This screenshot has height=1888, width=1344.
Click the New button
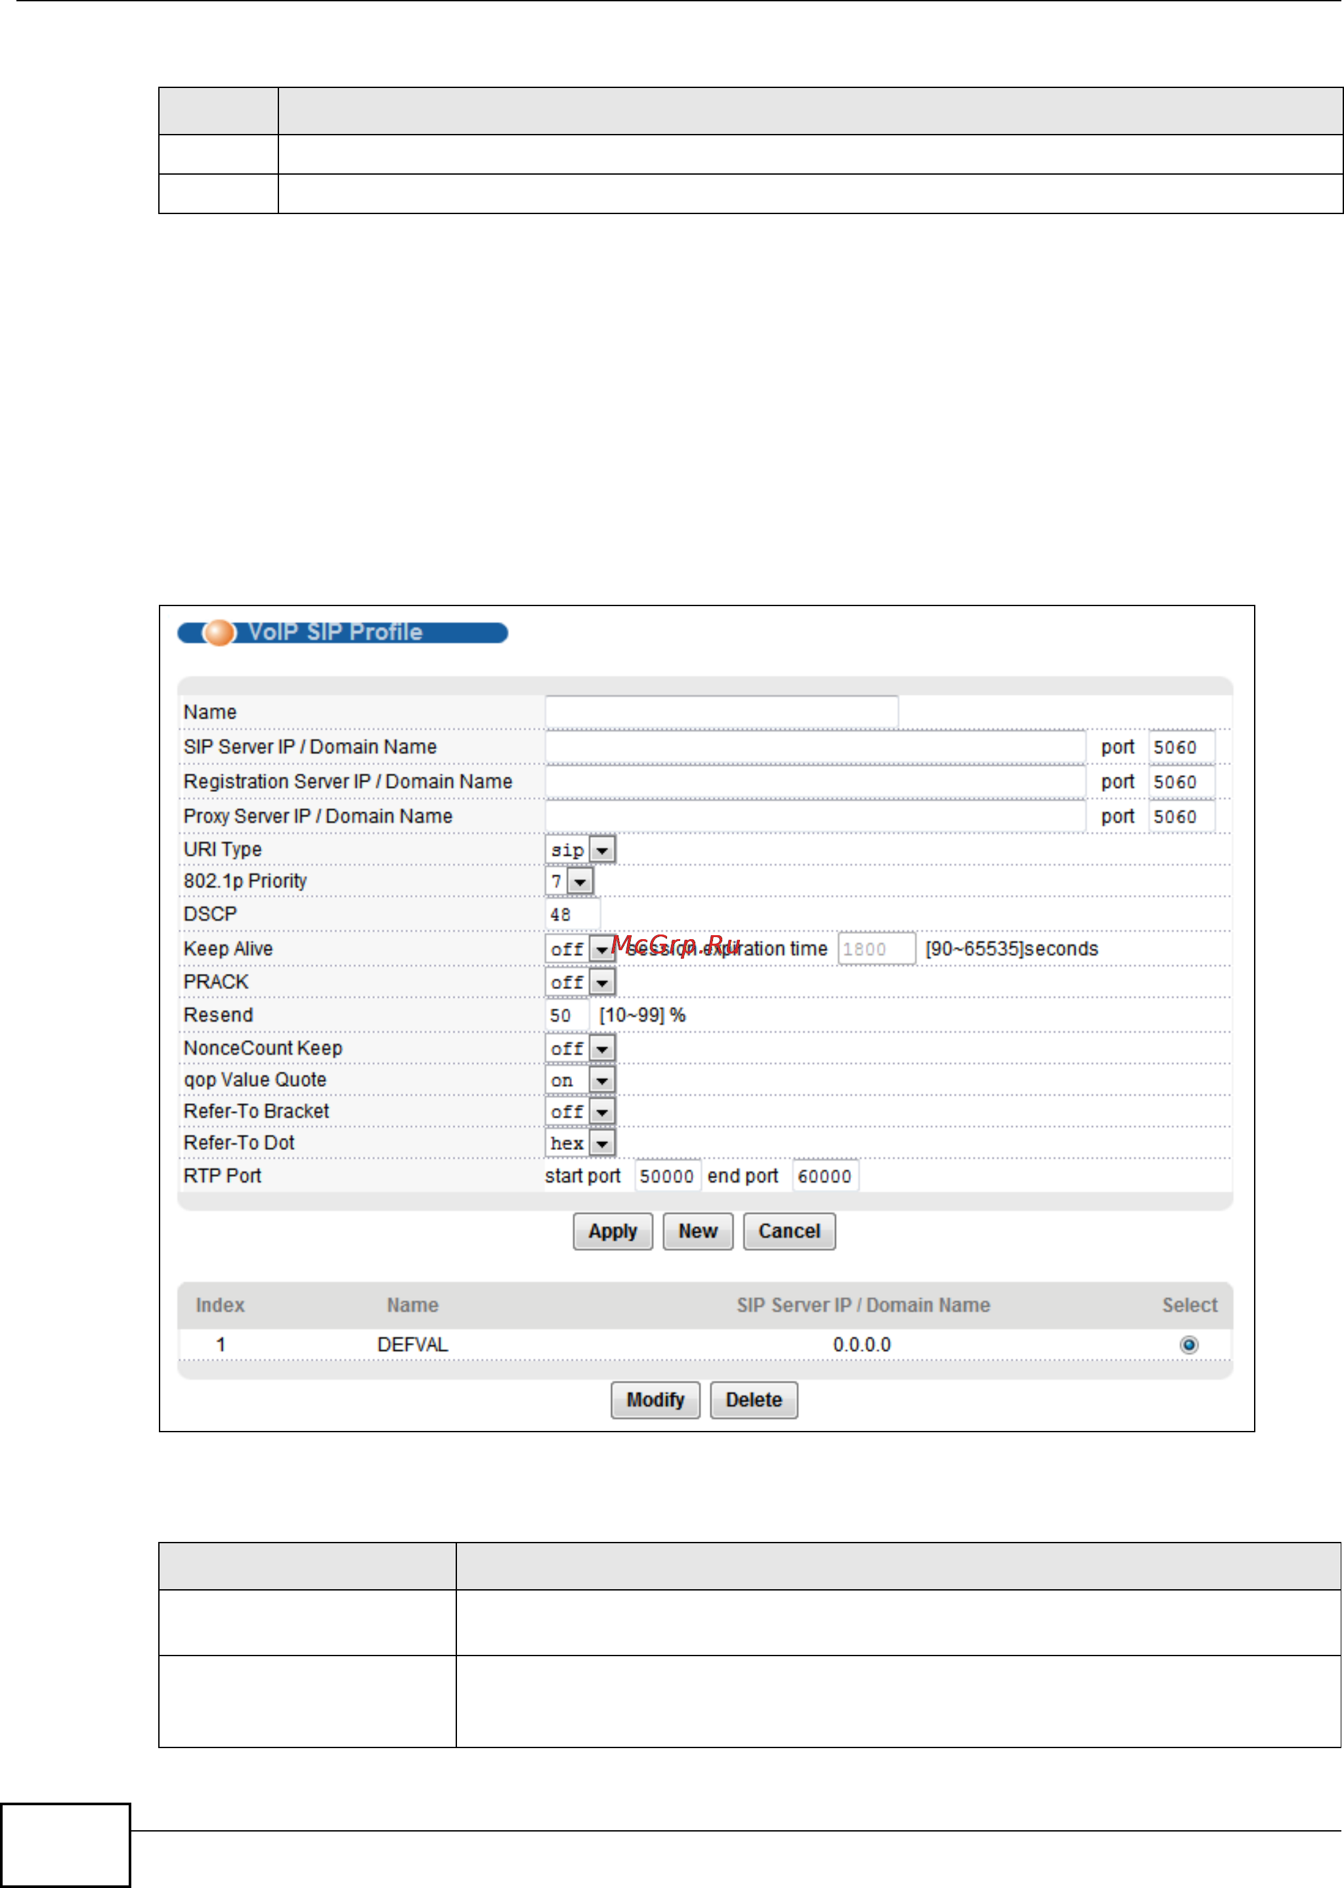point(698,1231)
